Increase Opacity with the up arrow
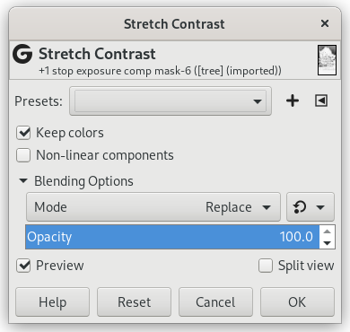350x332 pixels. (328, 232)
